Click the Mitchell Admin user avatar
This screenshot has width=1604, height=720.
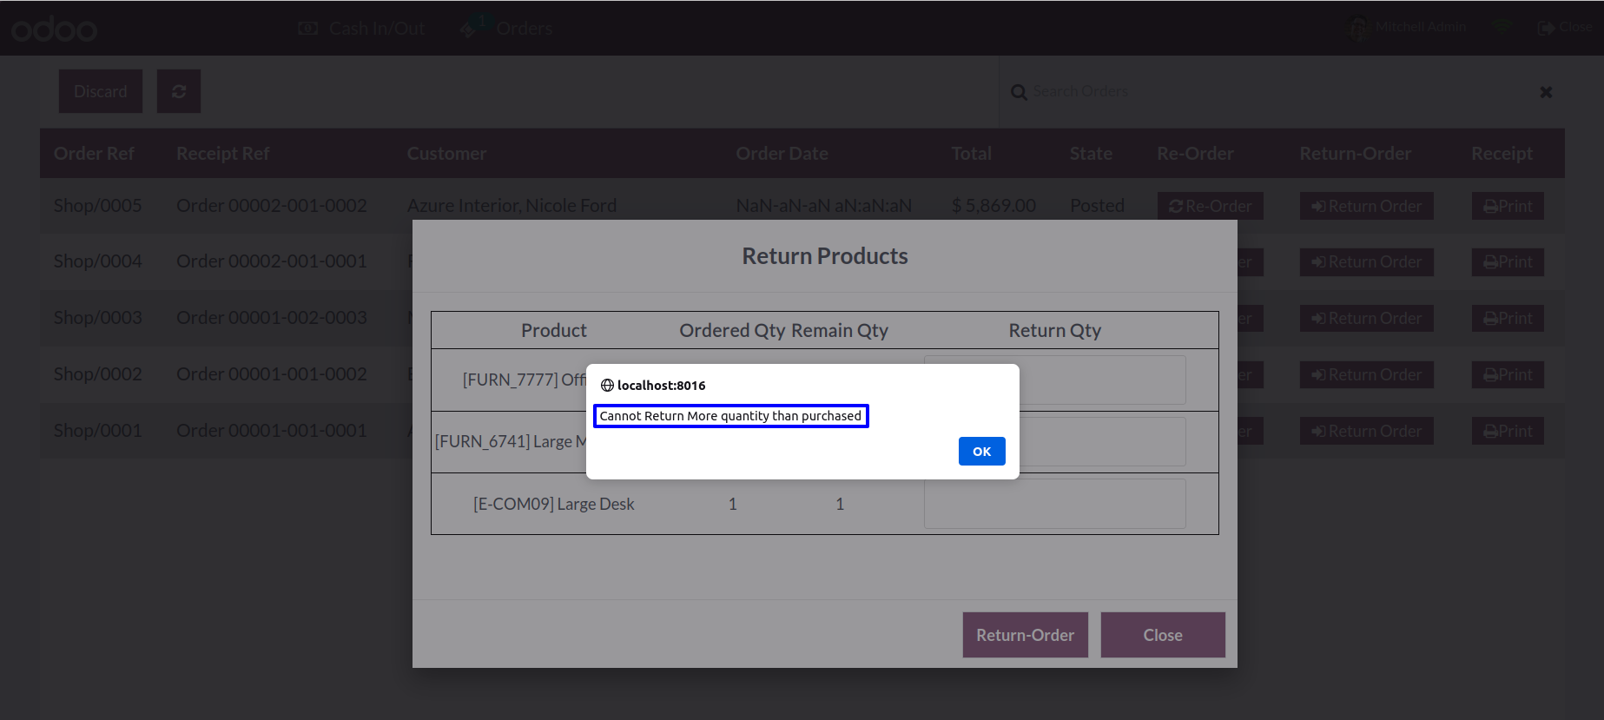point(1359,28)
